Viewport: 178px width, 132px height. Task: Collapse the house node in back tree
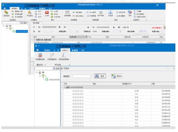click(7, 28)
